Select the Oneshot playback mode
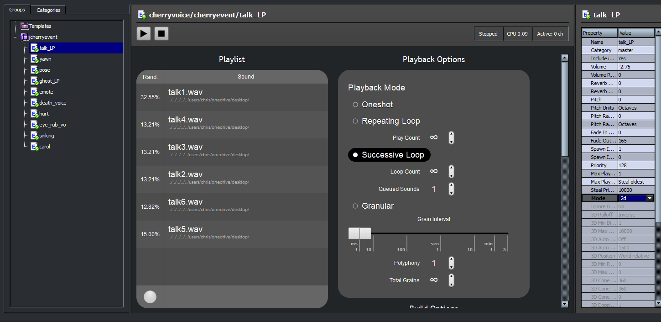This screenshot has height=322, width=661. pyautogui.click(x=355, y=105)
